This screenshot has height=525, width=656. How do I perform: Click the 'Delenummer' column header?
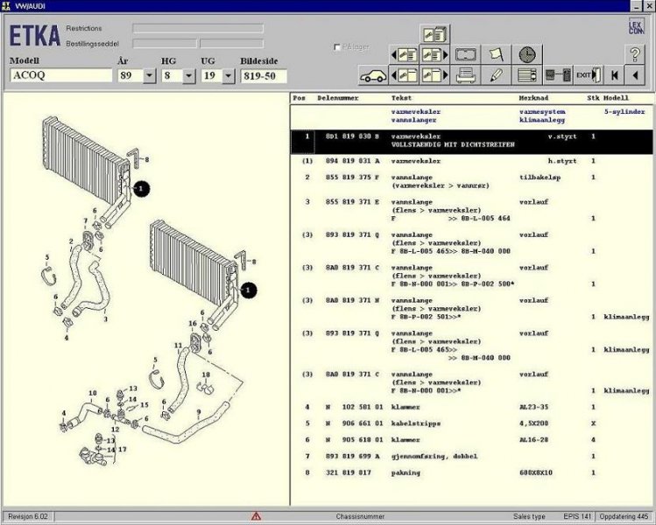pos(337,99)
